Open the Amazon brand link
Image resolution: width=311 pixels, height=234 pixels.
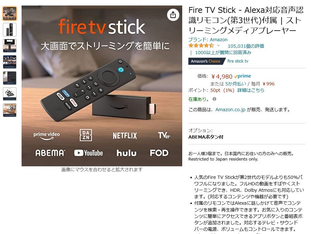coord(208,40)
